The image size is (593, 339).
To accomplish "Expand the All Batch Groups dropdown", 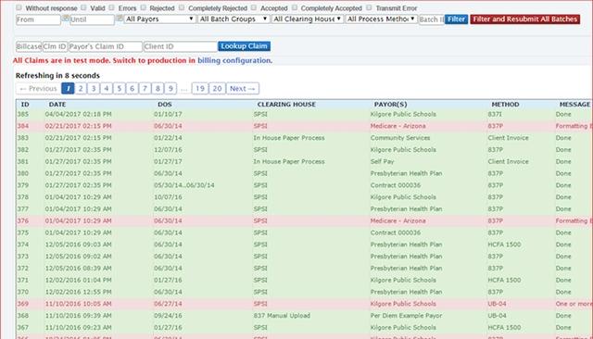I will [233, 19].
